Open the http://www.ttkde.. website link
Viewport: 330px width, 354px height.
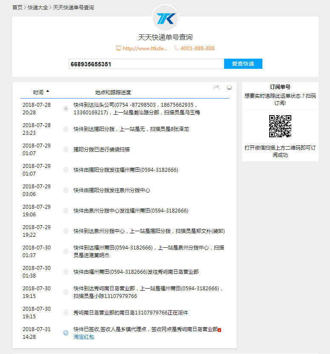click(145, 48)
